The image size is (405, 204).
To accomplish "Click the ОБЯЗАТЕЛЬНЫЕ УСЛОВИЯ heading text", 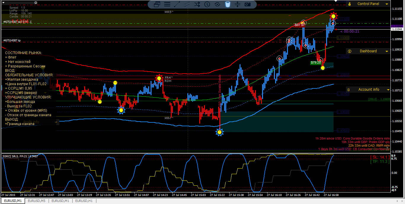I will click(x=29, y=75).
